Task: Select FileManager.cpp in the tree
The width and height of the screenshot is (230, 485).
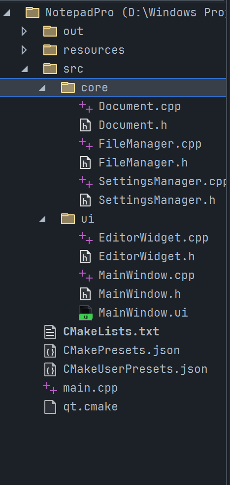Action: 150,144
